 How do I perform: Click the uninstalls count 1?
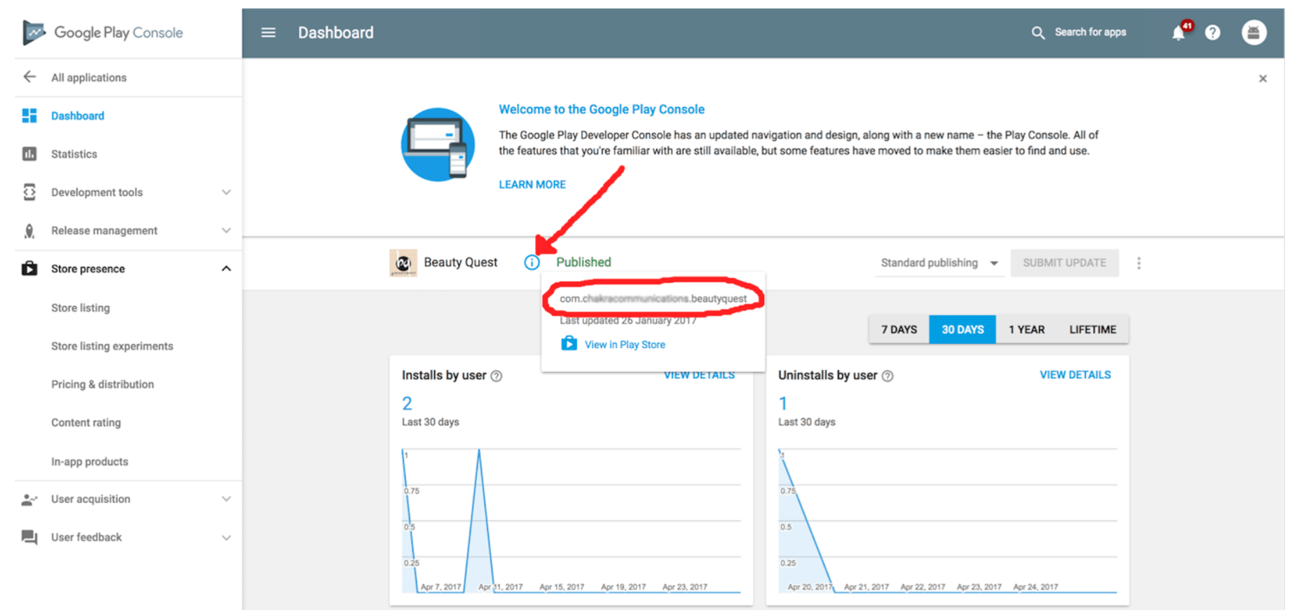coord(783,404)
